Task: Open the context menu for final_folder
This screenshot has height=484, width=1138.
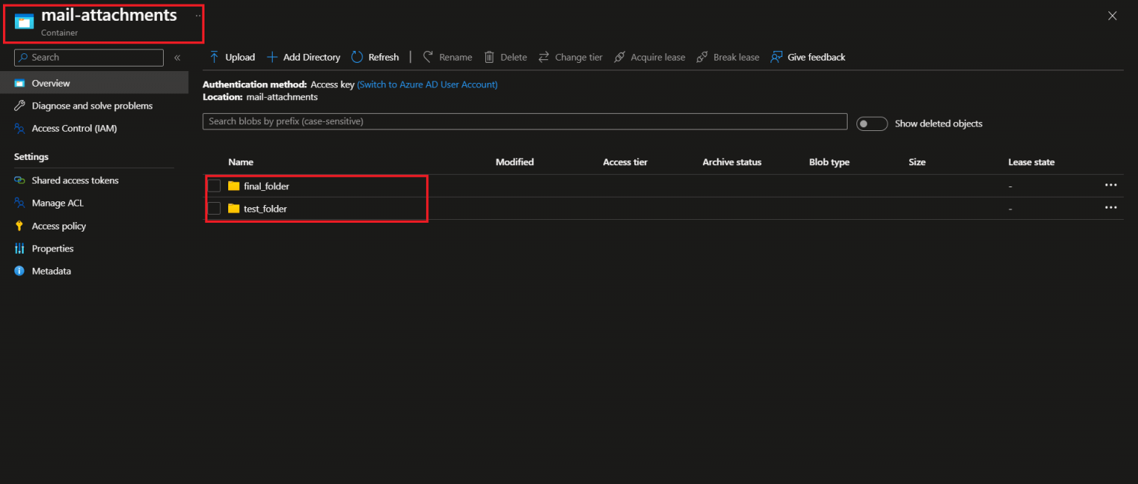Action: coord(1111,185)
